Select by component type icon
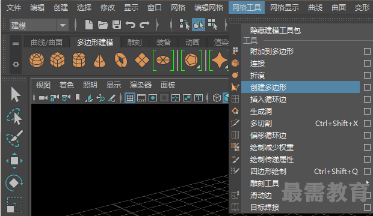 212,25
